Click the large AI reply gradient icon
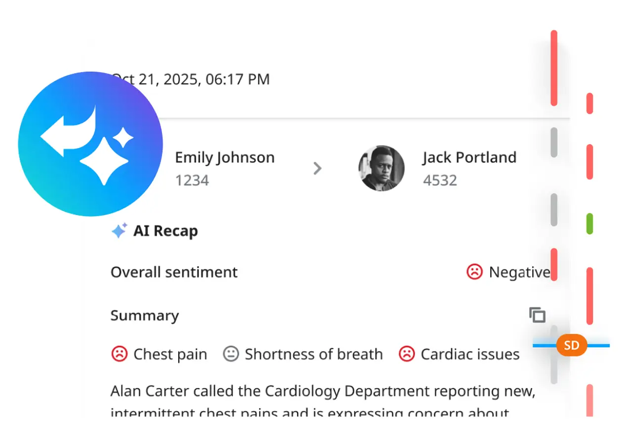Screen dimensions: 627x447 [90, 144]
